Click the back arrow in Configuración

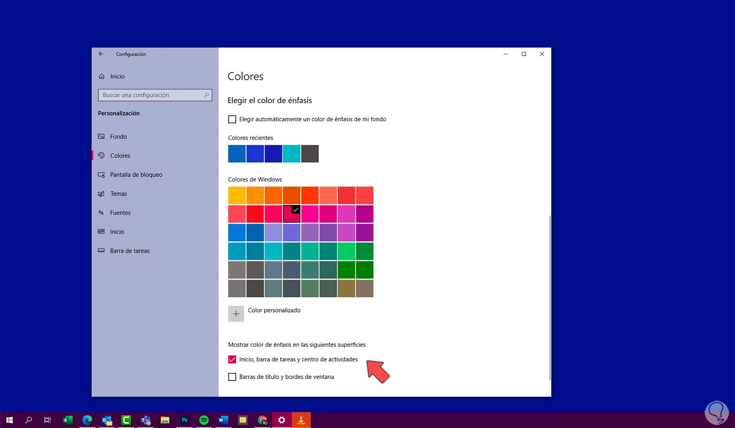pyautogui.click(x=101, y=54)
